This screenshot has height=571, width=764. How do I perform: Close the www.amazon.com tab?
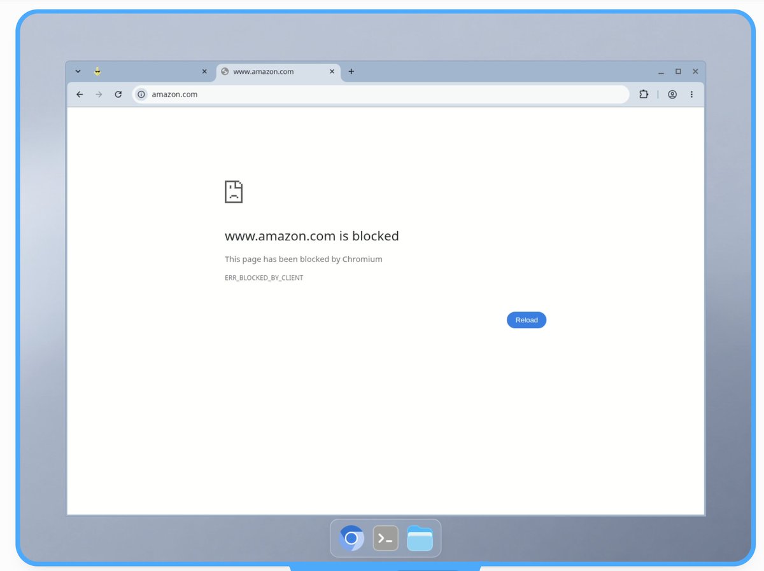[x=332, y=71]
